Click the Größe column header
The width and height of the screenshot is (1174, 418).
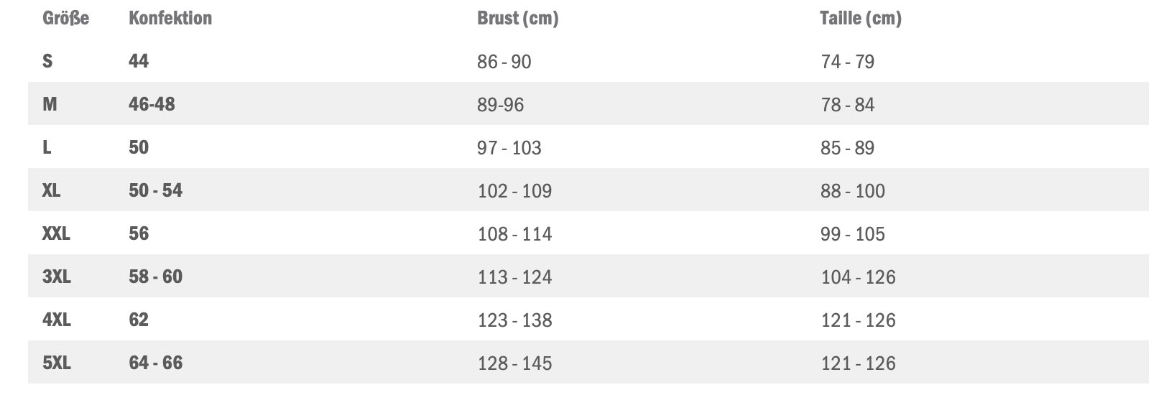tap(65, 19)
